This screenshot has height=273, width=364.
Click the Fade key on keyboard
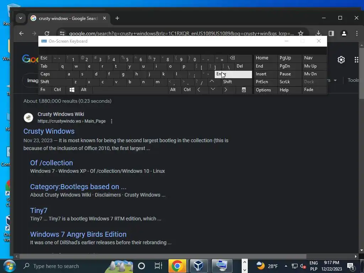pyautogui.click(x=314, y=90)
